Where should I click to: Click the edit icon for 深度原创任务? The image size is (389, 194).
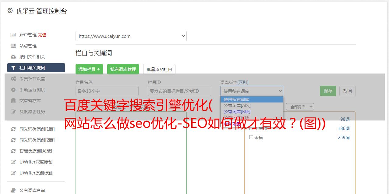13,112
